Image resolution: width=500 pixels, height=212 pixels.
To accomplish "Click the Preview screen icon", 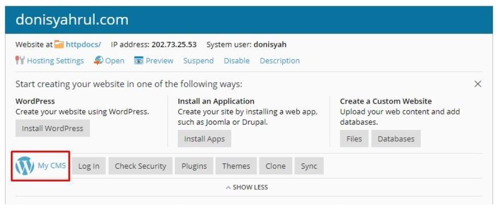I will click(139, 60).
